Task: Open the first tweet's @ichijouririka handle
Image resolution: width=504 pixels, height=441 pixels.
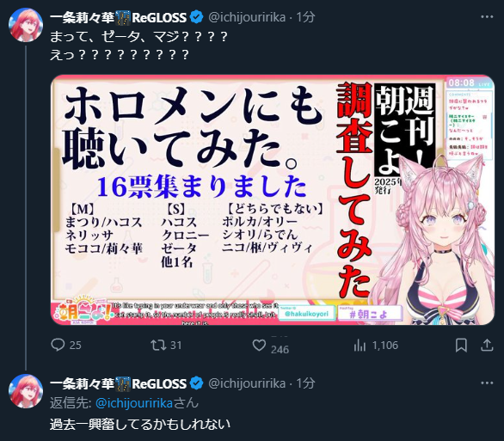Action: (x=247, y=17)
